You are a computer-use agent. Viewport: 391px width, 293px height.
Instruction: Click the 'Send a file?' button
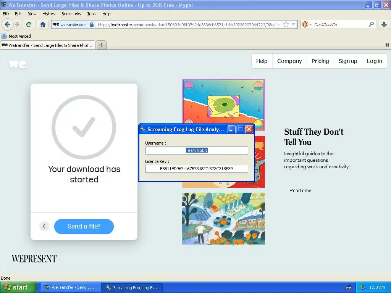tap(84, 226)
